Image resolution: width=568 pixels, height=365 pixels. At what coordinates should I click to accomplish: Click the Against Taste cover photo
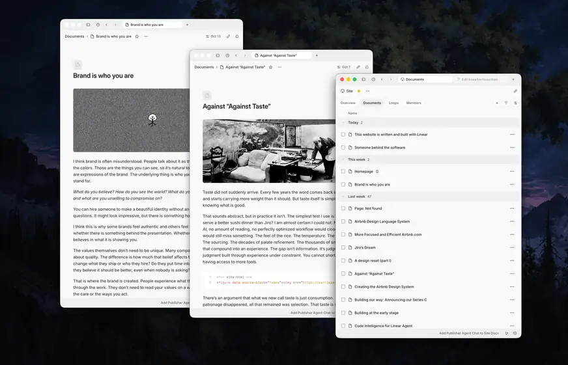coord(269,151)
